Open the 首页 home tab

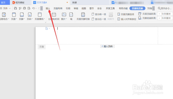click(5, 2)
